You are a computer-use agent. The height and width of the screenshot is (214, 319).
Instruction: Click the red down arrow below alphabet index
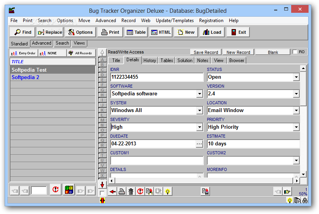coord(102,185)
